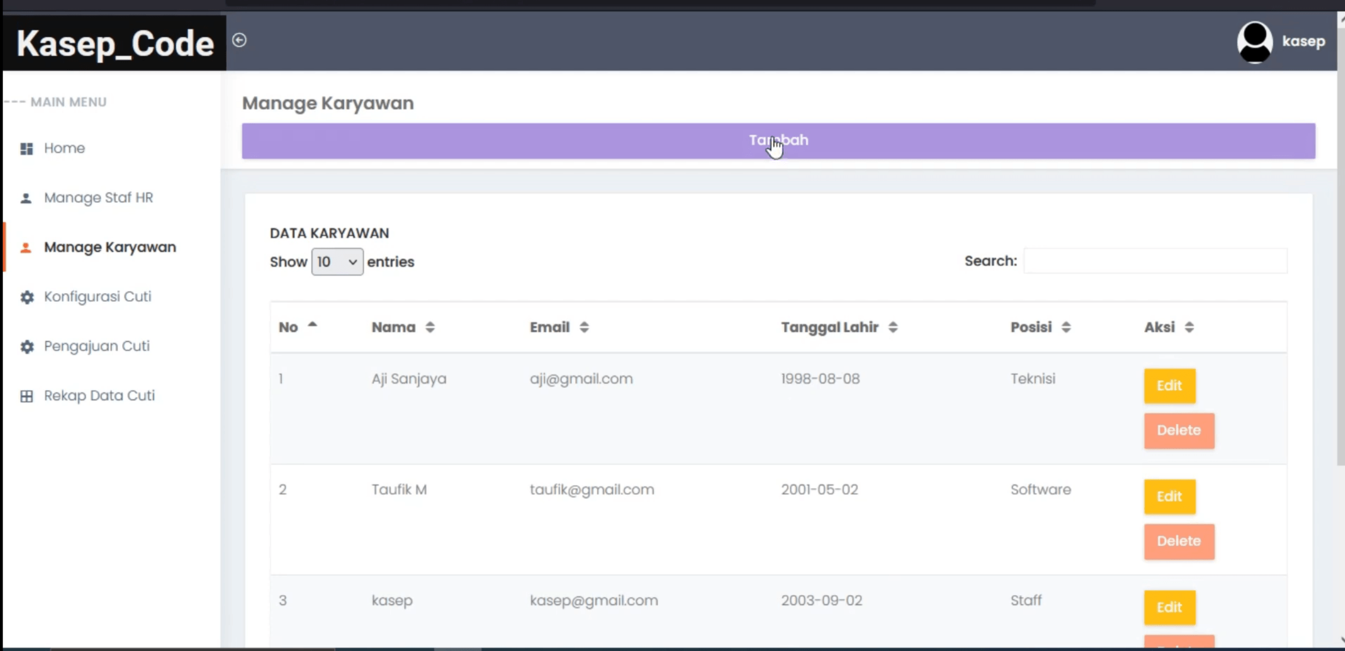Open the kasep user avatar menu

coord(1255,42)
